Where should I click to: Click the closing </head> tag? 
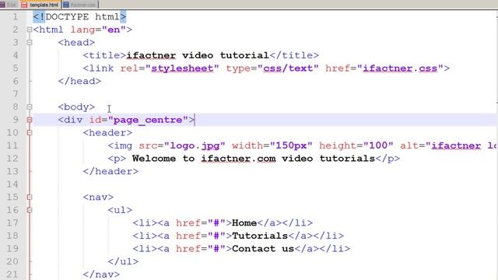click(79, 81)
